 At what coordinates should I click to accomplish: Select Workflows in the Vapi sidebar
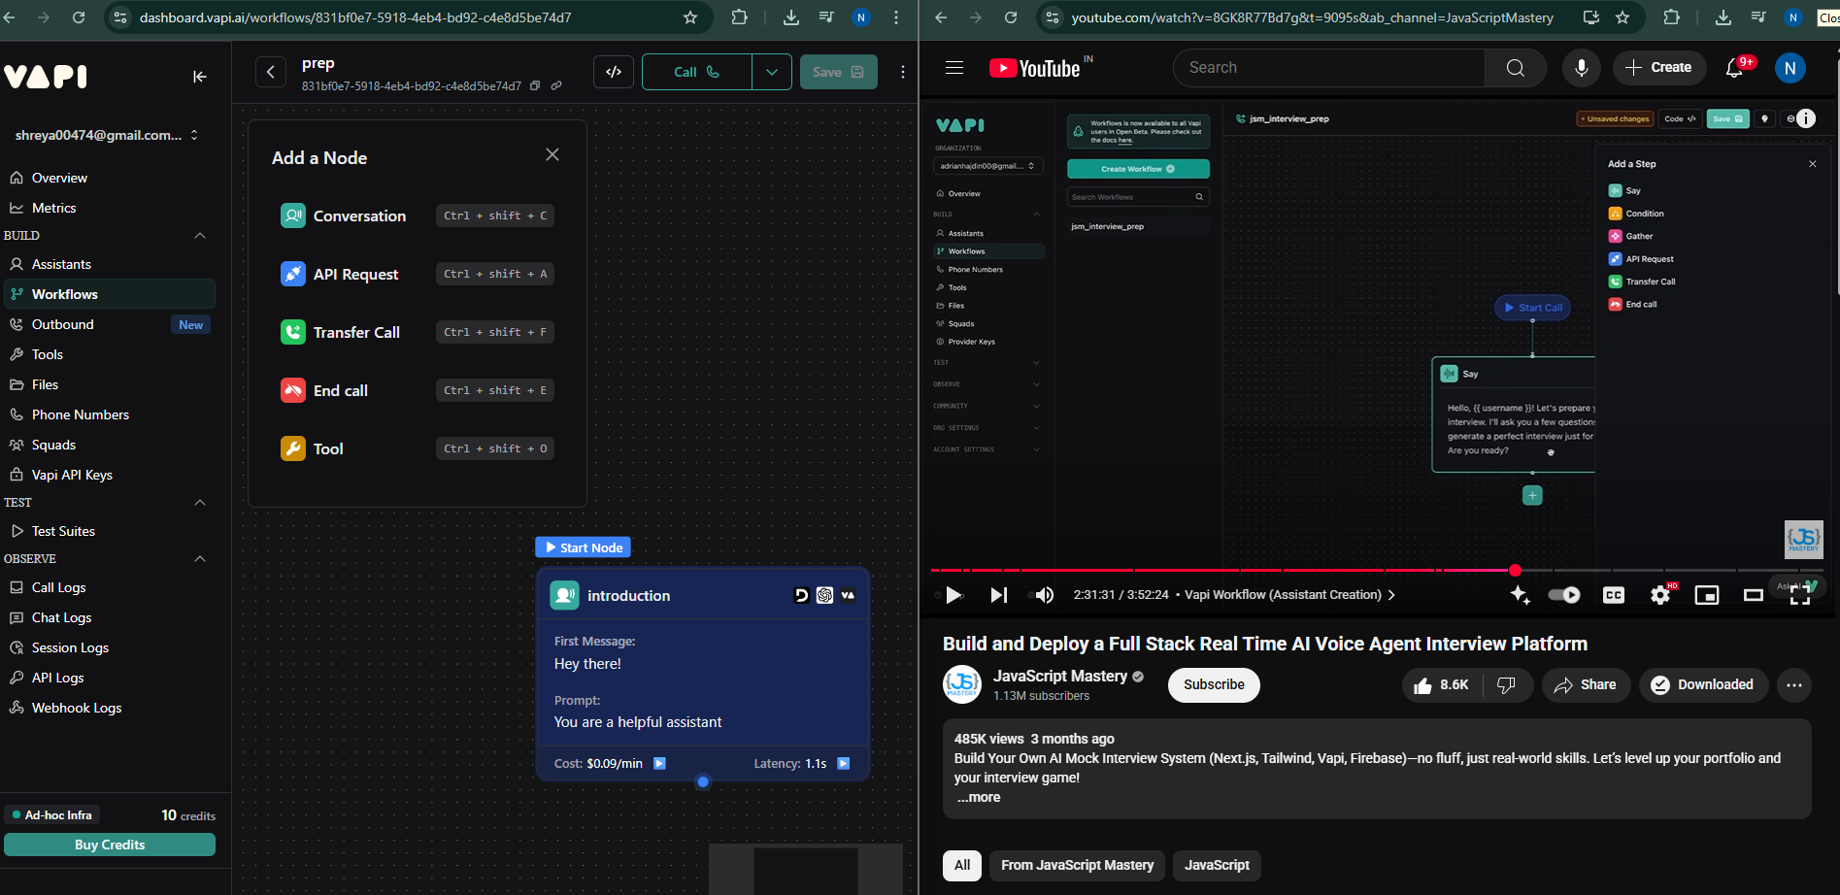(67, 294)
